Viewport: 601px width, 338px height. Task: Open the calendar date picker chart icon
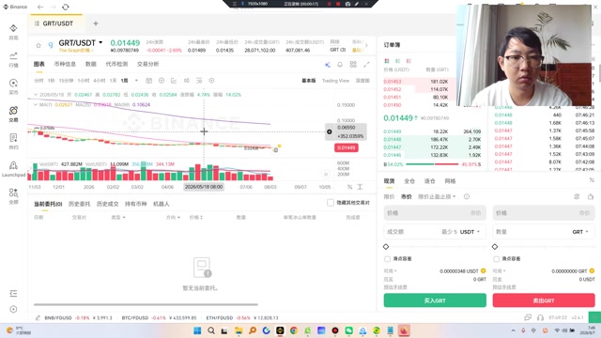click(x=148, y=81)
